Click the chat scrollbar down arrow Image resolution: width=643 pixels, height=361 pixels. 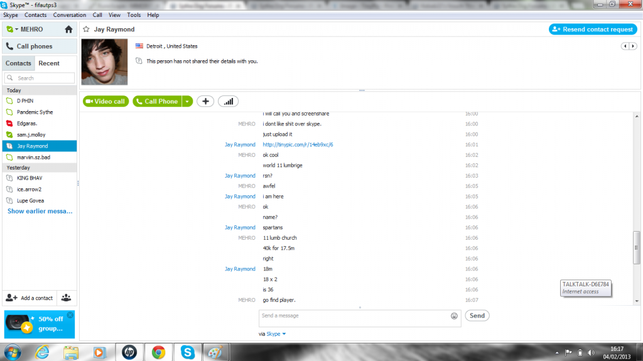coord(637,301)
